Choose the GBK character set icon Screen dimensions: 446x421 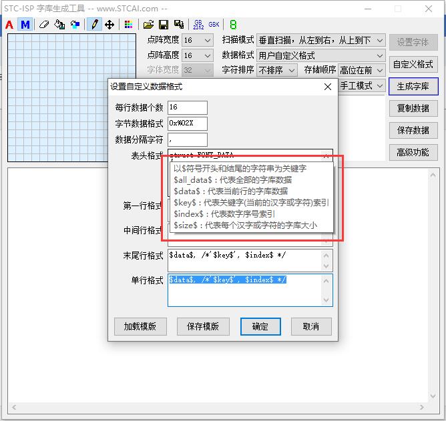(214, 25)
